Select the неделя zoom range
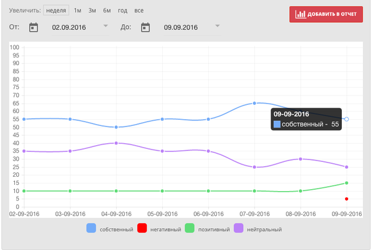Screen dimensions: 373x250 (x=57, y=11)
